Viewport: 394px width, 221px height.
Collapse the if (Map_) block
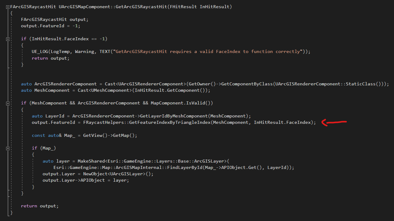(x=8, y=148)
